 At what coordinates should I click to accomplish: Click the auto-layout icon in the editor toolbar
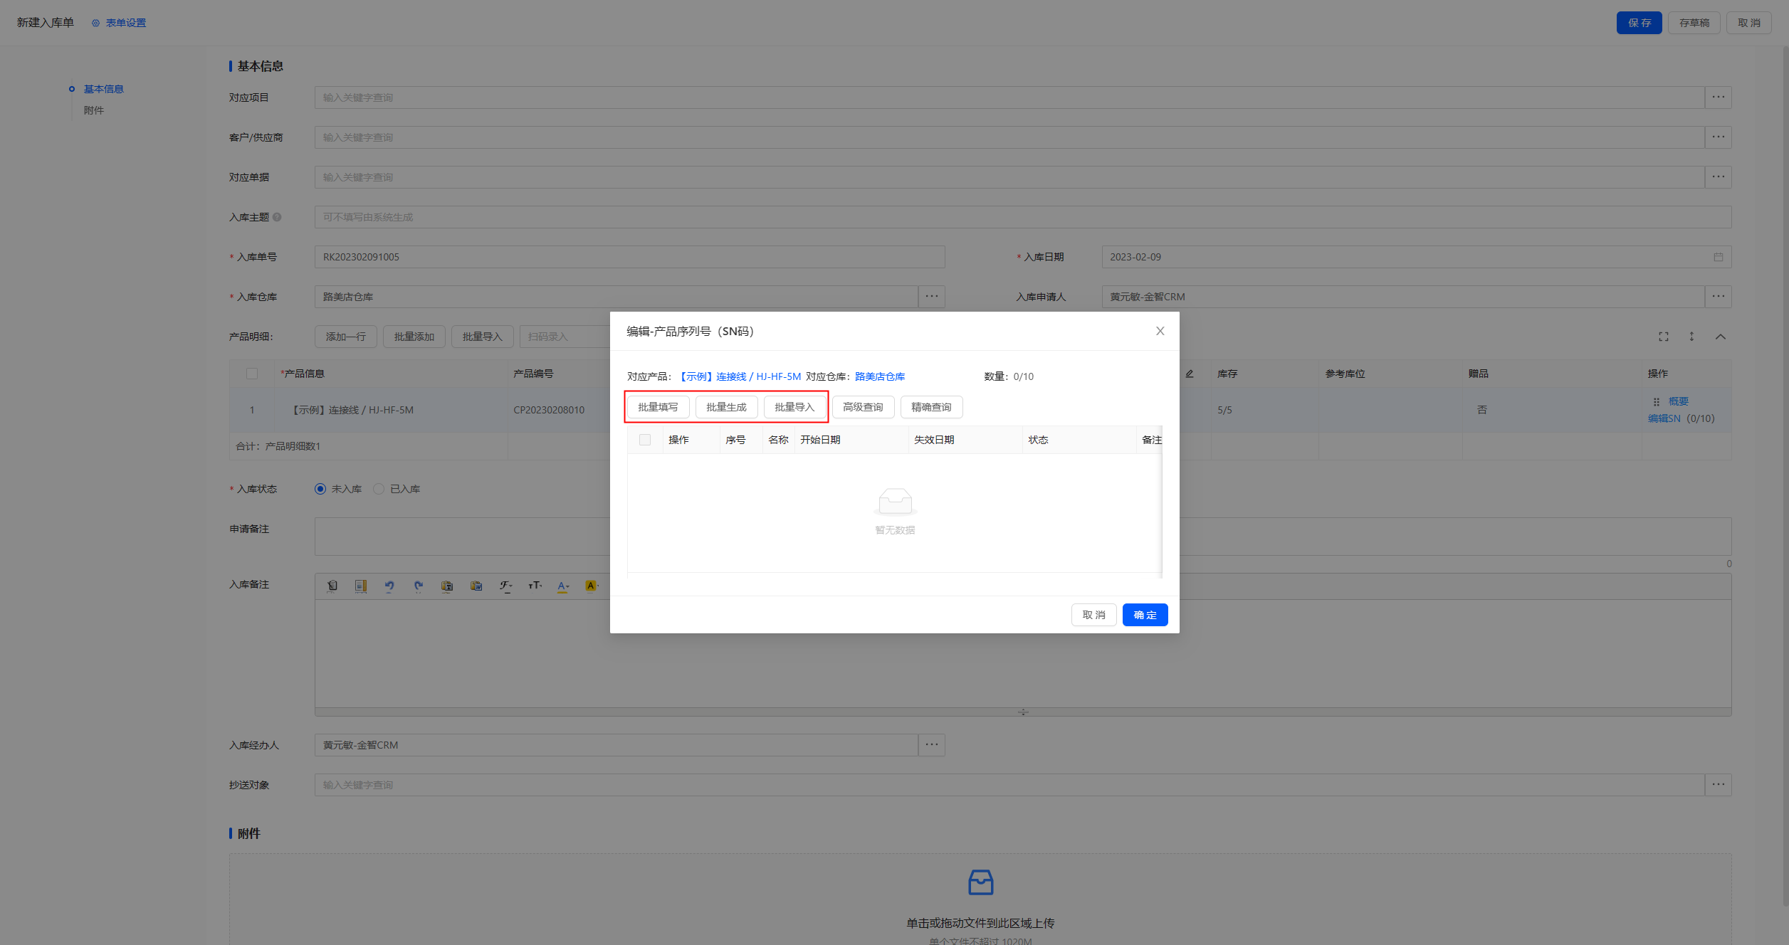click(361, 586)
